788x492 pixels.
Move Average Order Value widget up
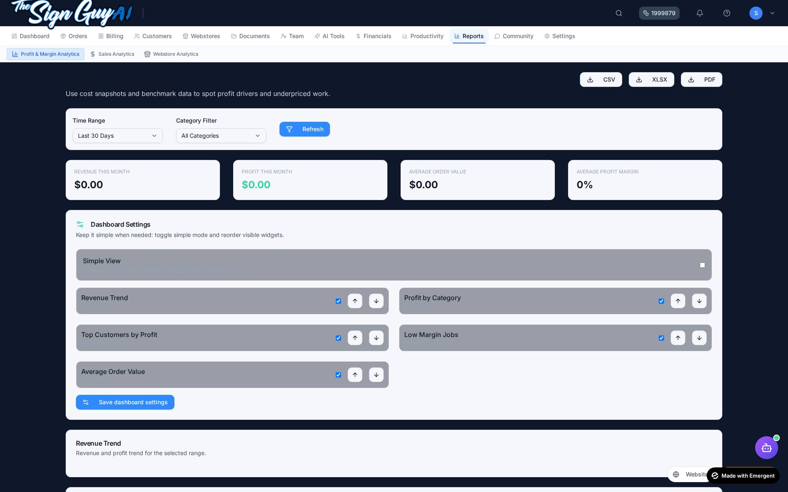tap(355, 375)
